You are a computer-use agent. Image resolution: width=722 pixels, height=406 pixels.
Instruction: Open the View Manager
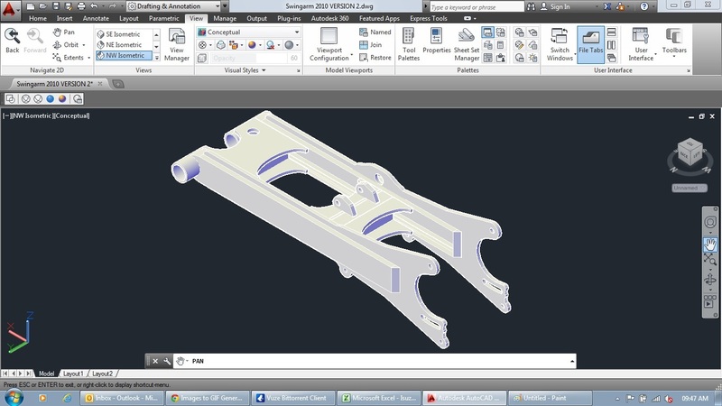pyautogui.click(x=177, y=44)
